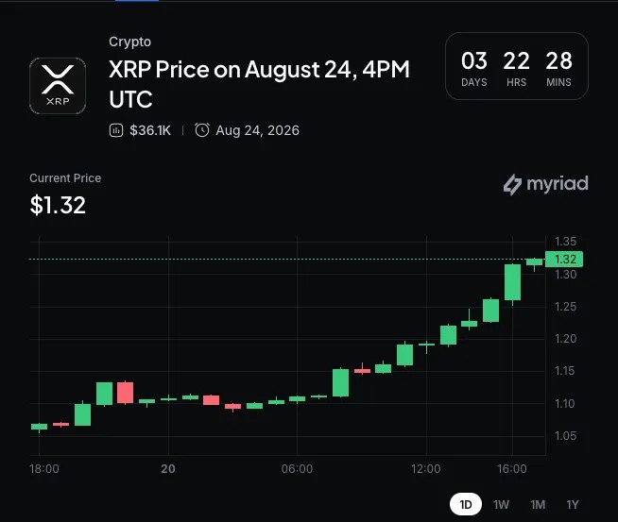The width and height of the screenshot is (618, 522).
Task: Click the large red candle before midnight
Action: (126, 393)
